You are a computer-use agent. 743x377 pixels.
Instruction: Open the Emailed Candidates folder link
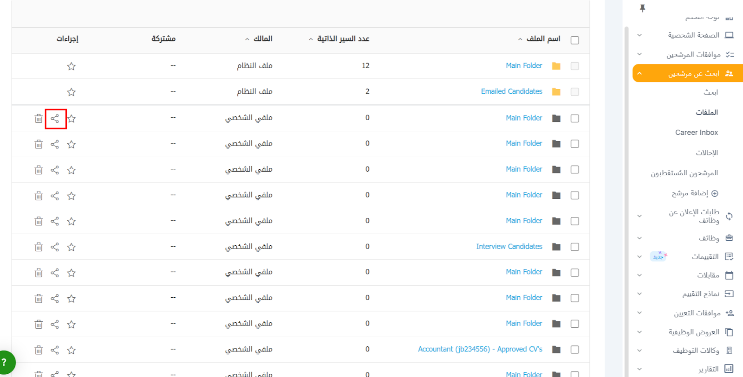click(x=511, y=91)
